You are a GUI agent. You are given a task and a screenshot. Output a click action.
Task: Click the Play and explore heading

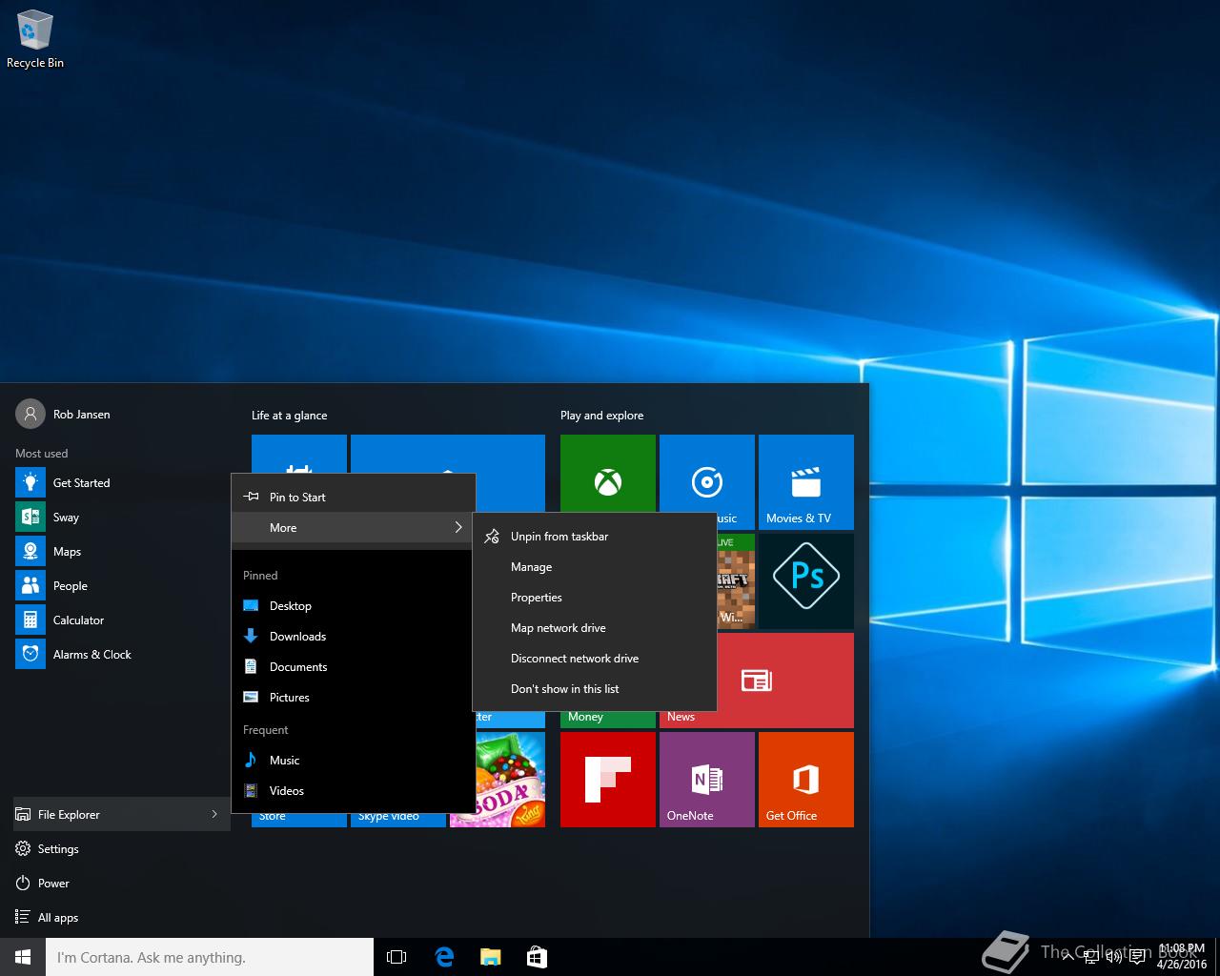click(601, 416)
